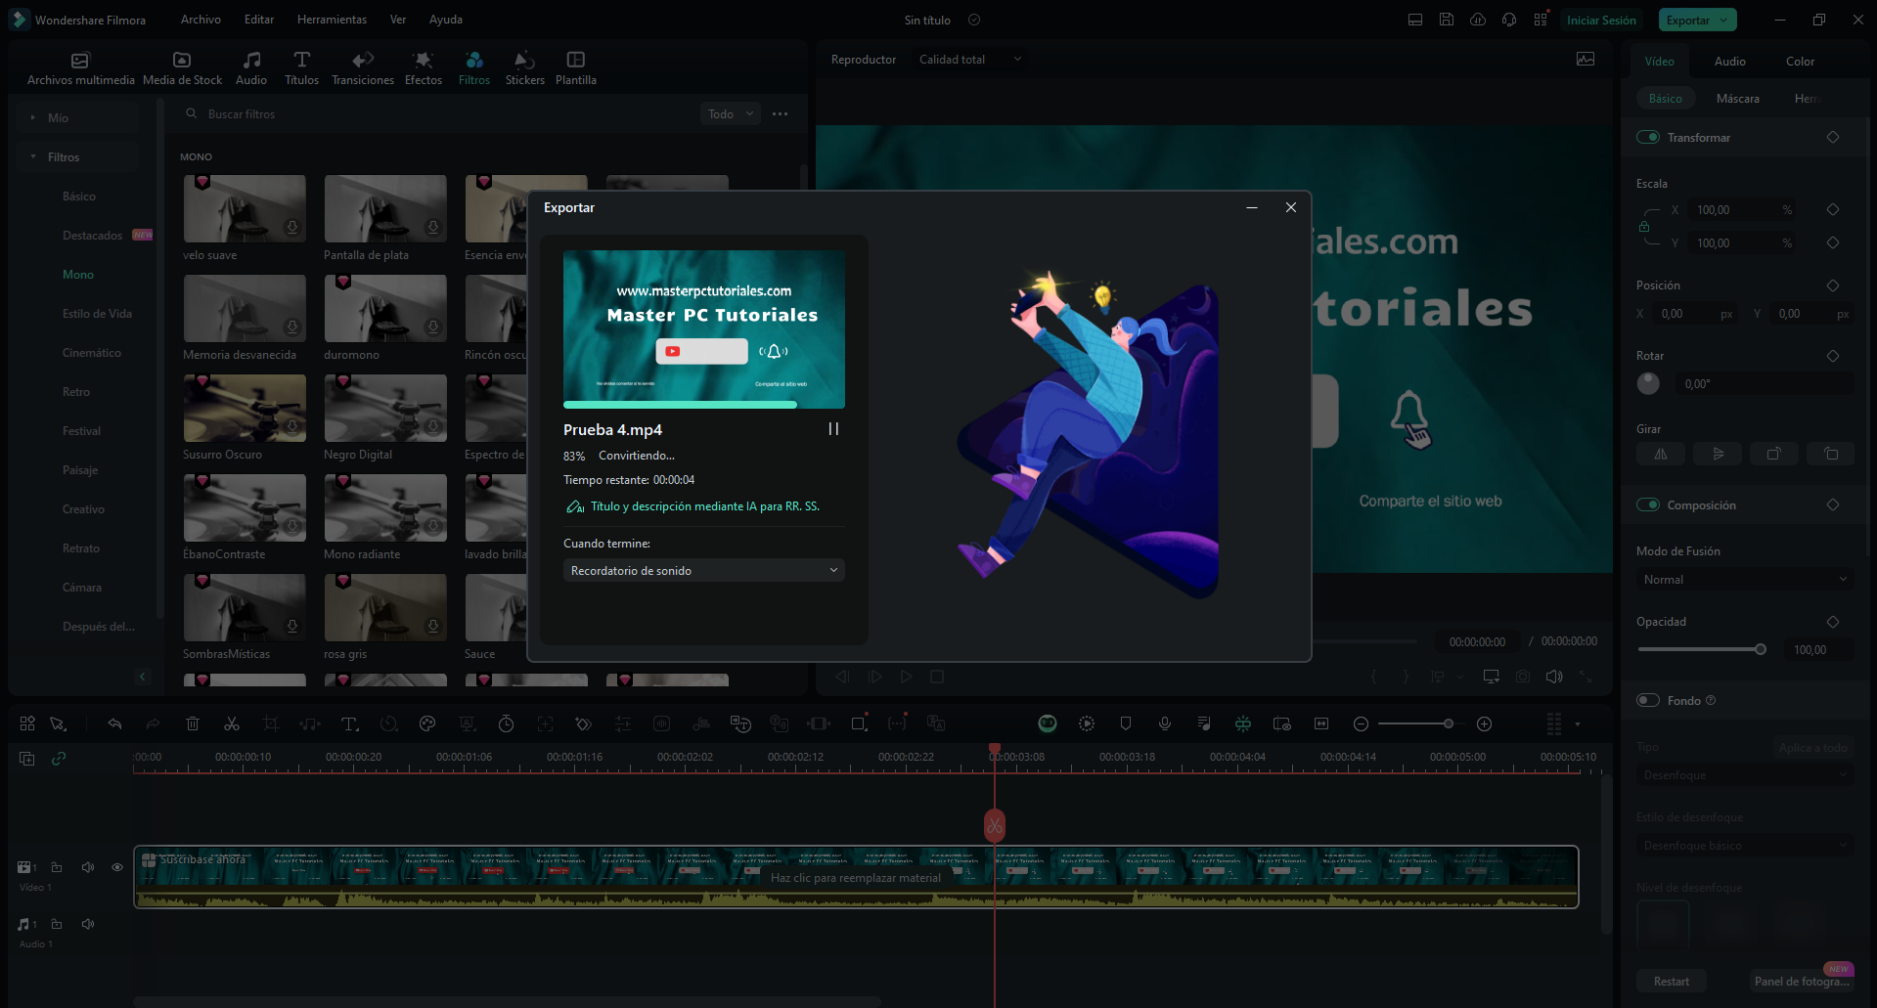
Task: Open the Calidad total dropdown
Action: [970, 60]
